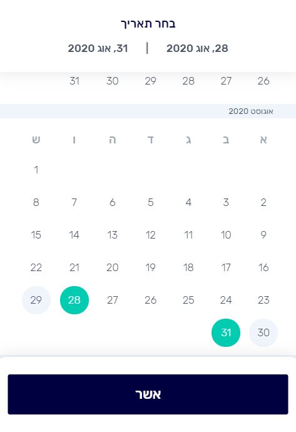This screenshot has width=296, height=432.
Task: Pick August 30 in the range
Action: tap(263, 332)
